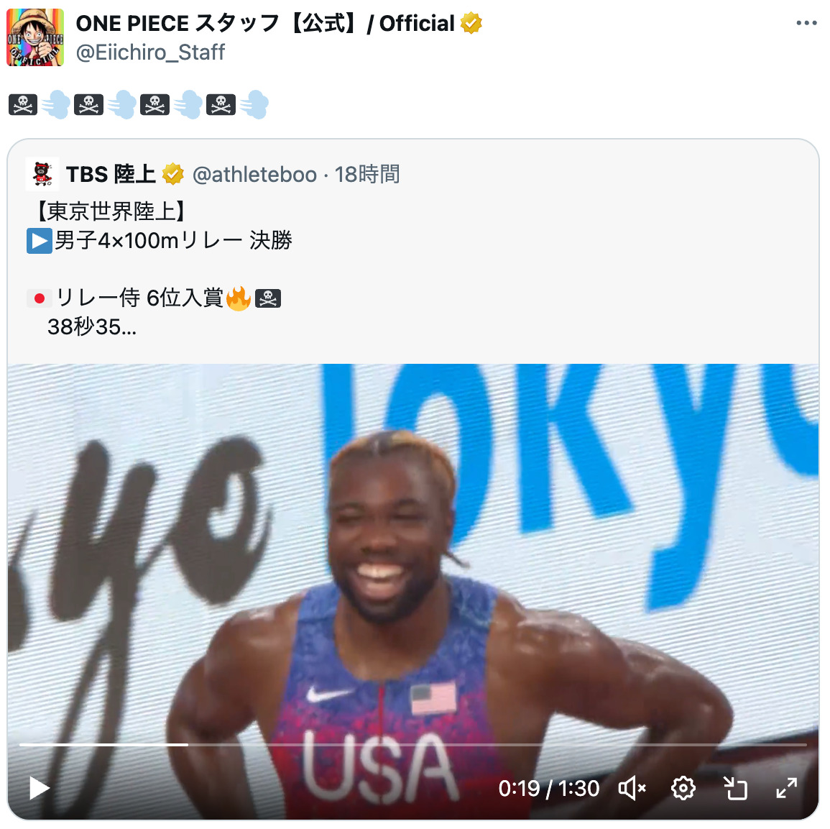The image size is (830, 829).
Task: Open the tweet's more options menu
Action: pos(806,23)
